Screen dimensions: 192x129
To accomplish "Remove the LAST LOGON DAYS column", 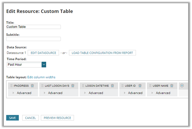I will tap(73, 86).
